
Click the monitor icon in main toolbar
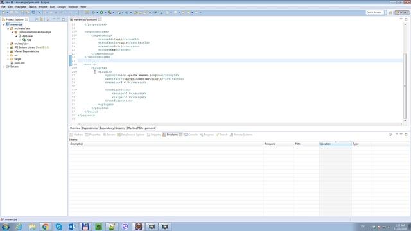(x=33, y=12)
